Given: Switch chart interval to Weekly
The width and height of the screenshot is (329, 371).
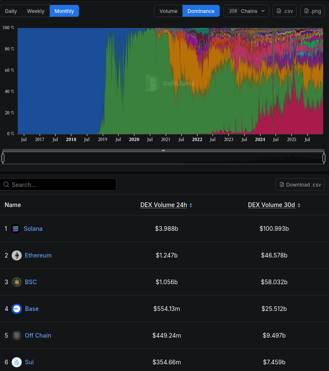Looking at the screenshot, I should coord(35,11).
